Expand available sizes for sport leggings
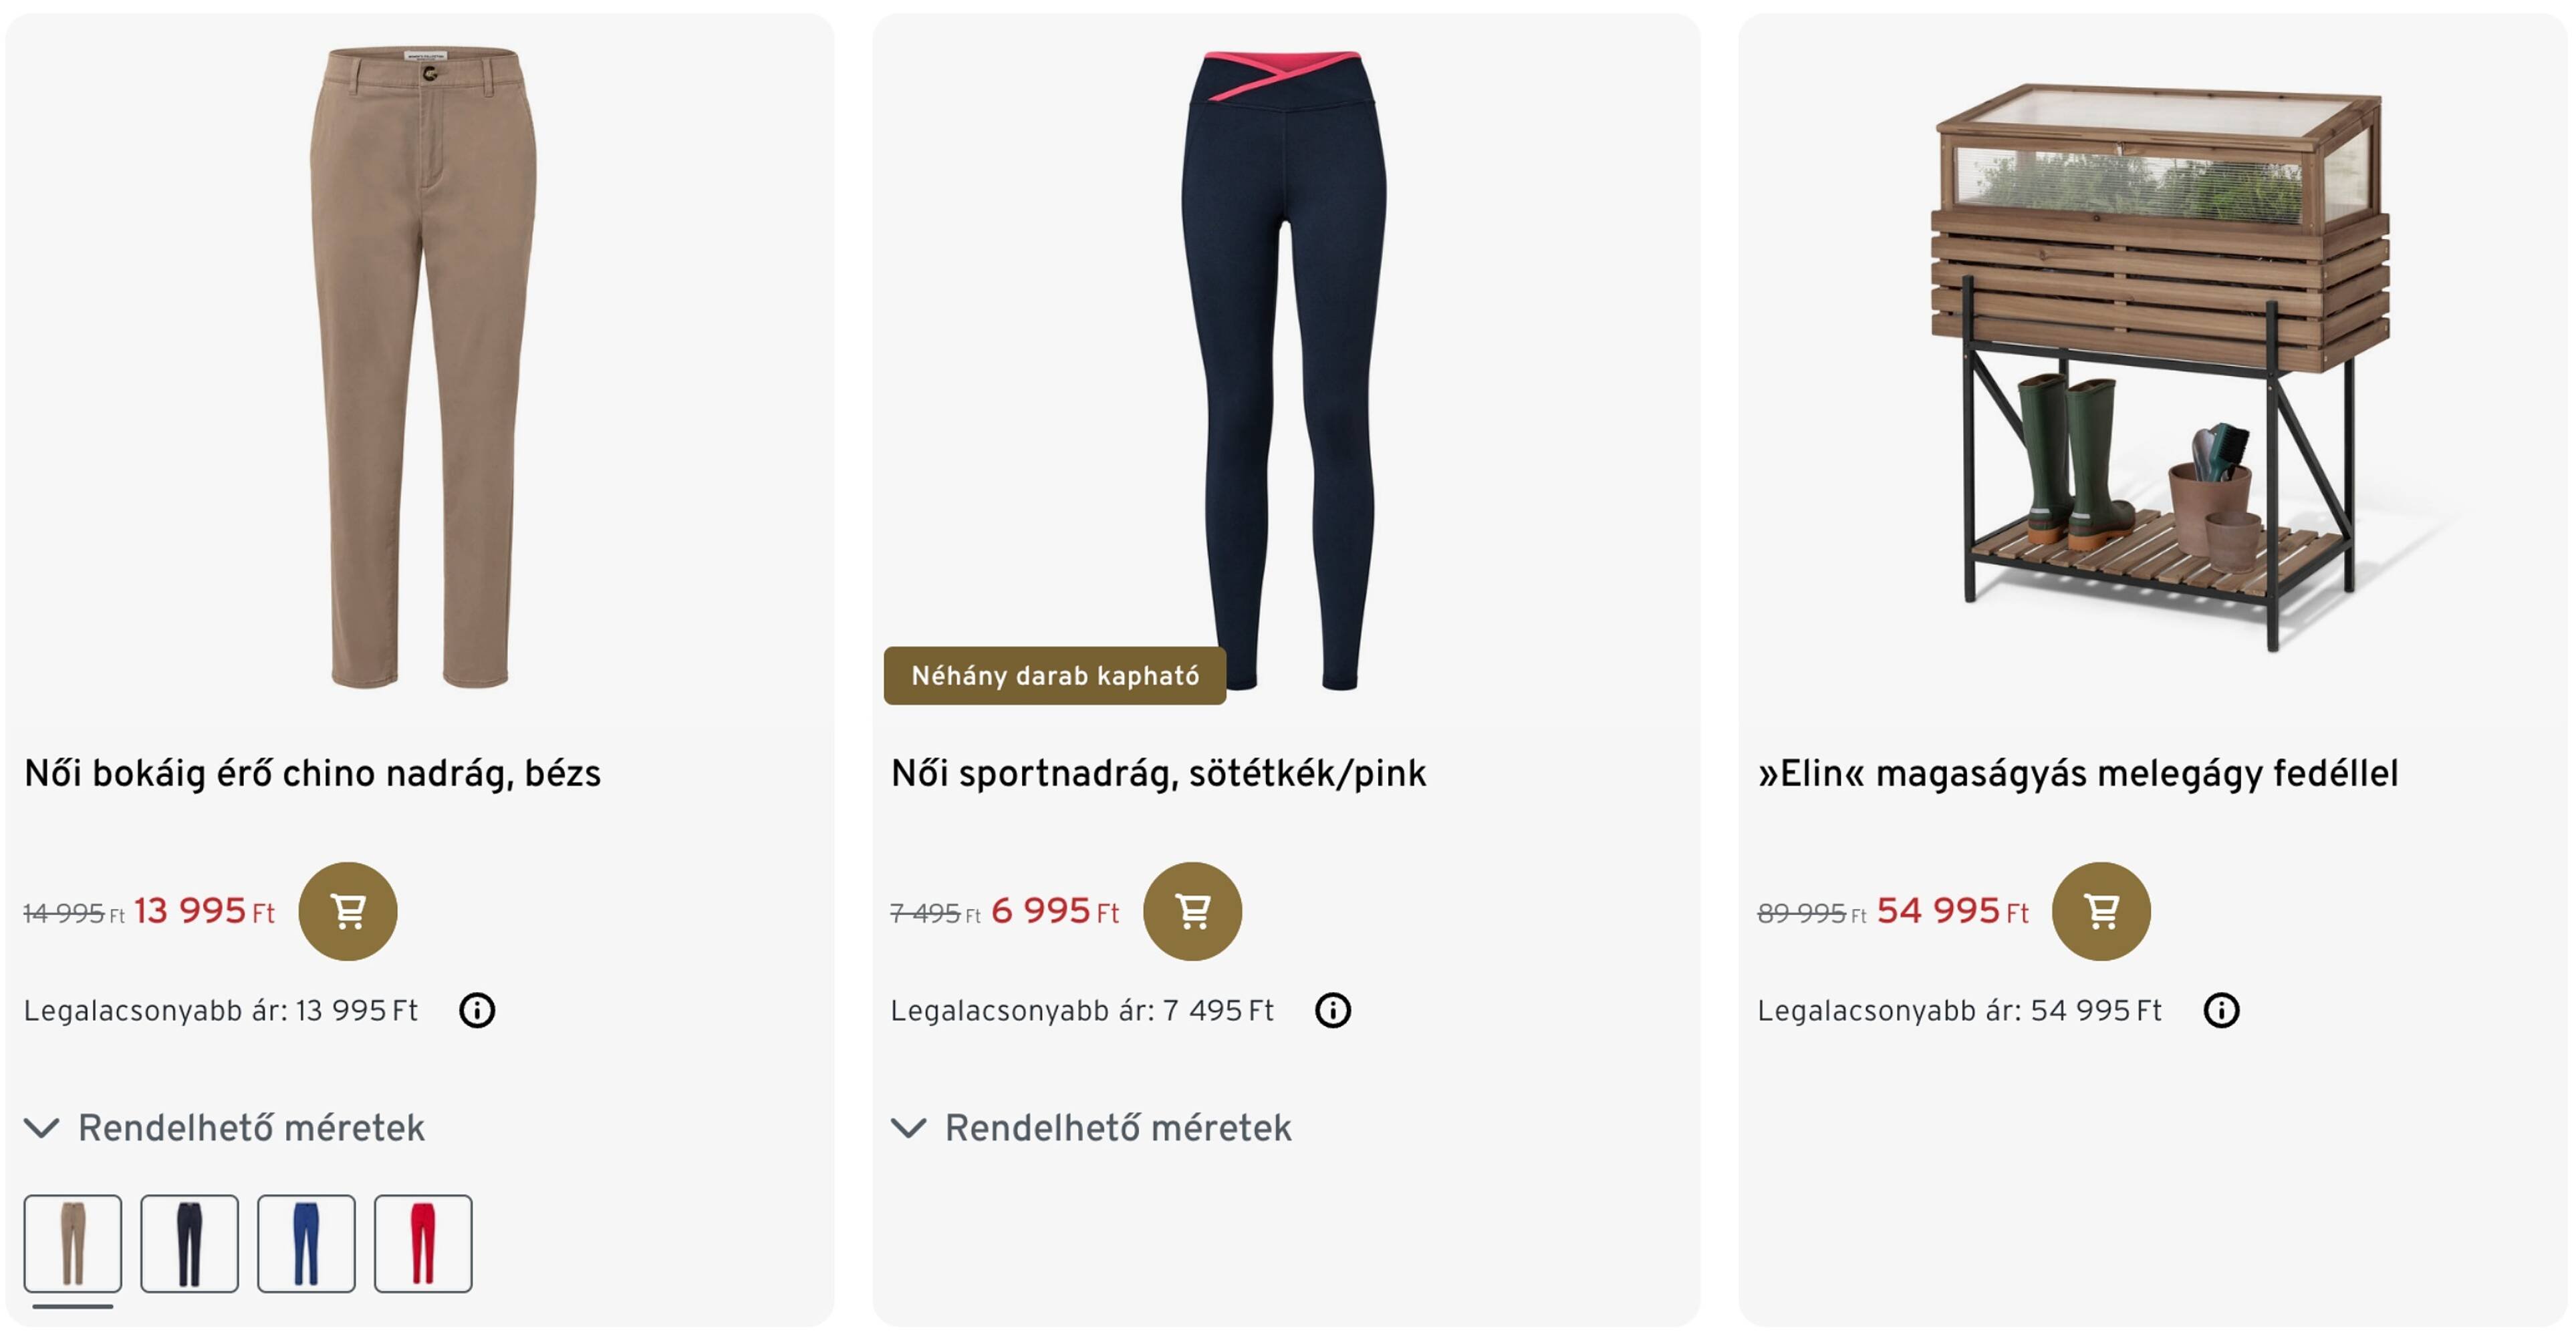The image size is (2576, 1336). tap(1092, 1128)
